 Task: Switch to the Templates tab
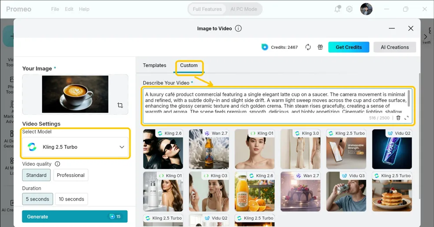click(x=155, y=65)
